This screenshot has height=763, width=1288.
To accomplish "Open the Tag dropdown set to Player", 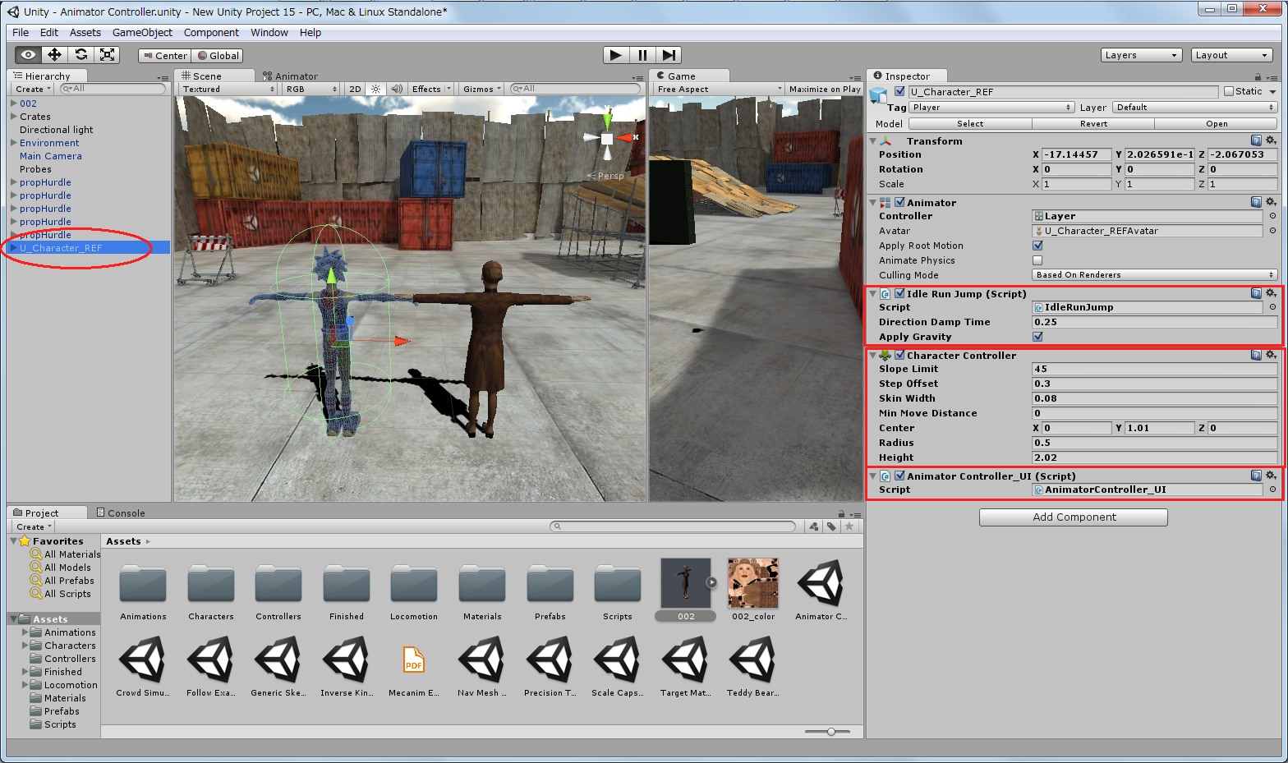I will point(991,107).
